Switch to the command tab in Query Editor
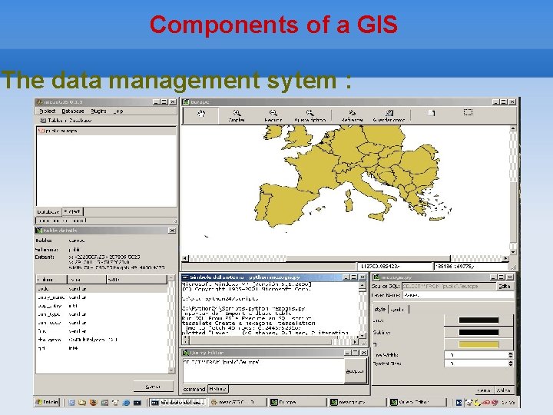 [x=194, y=389]
